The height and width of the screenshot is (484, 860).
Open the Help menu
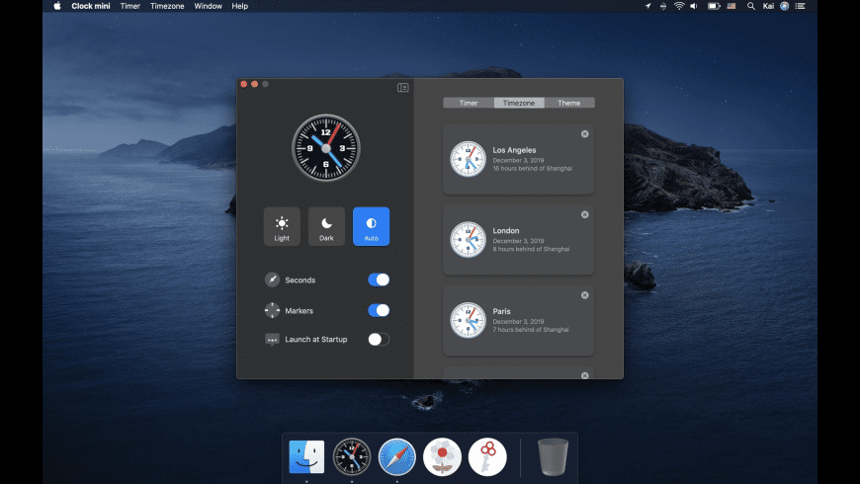click(240, 6)
